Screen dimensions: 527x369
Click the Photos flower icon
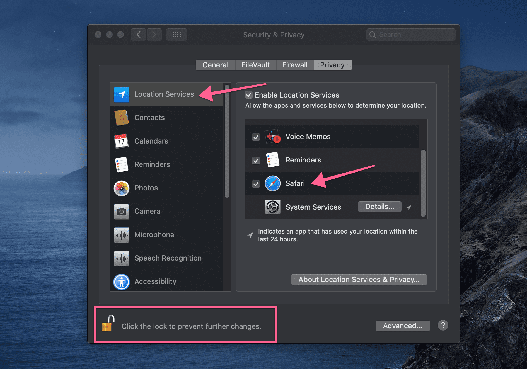(122, 188)
